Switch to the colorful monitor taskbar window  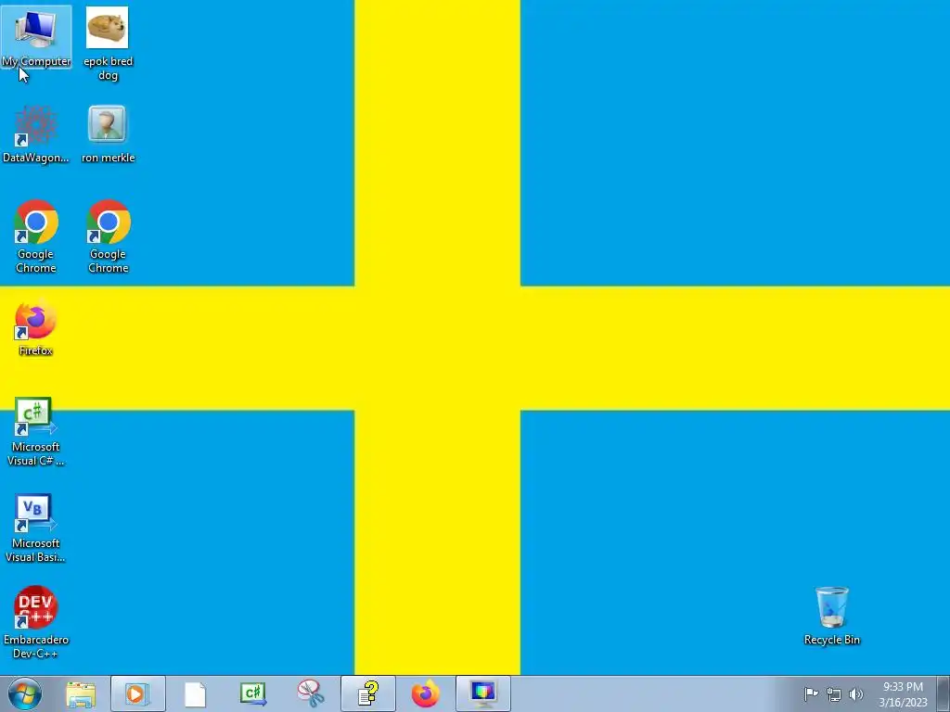(x=482, y=693)
